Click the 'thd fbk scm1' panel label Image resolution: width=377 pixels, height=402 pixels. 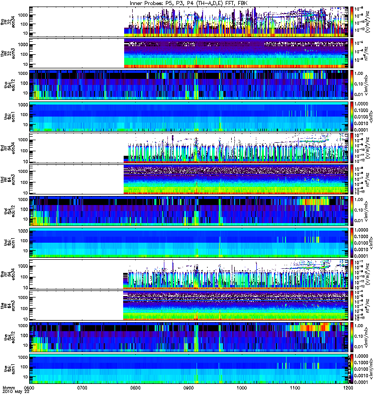pos(10,243)
